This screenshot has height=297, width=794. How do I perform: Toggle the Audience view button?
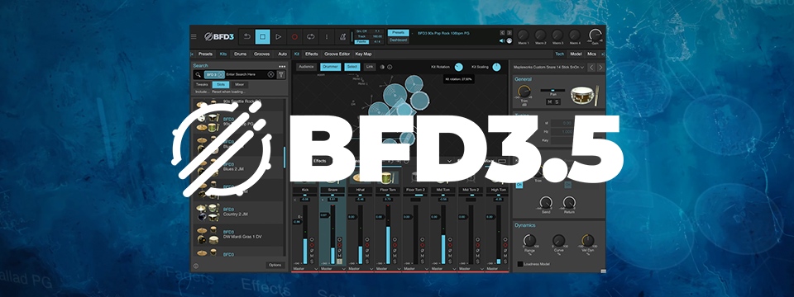pyautogui.click(x=306, y=67)
